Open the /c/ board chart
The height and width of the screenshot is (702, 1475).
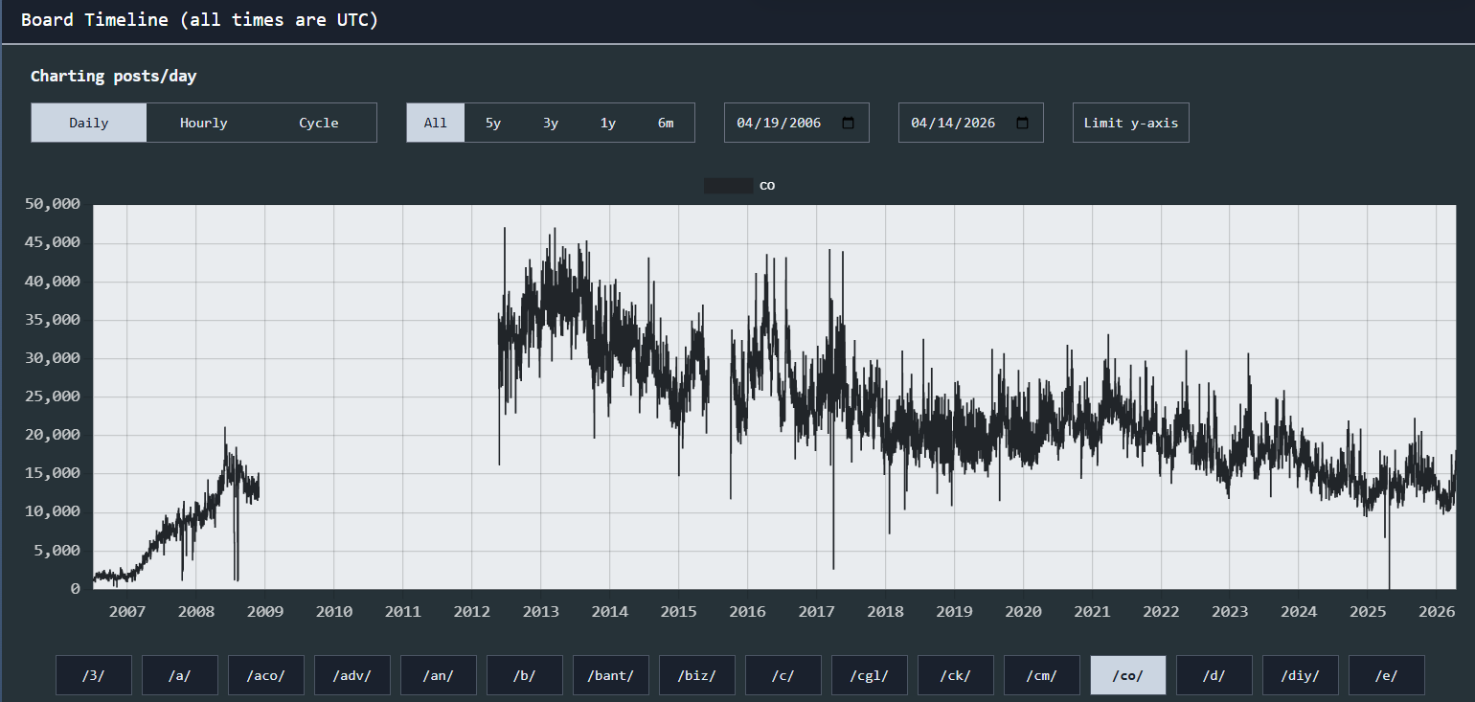(x=783, y=675)
